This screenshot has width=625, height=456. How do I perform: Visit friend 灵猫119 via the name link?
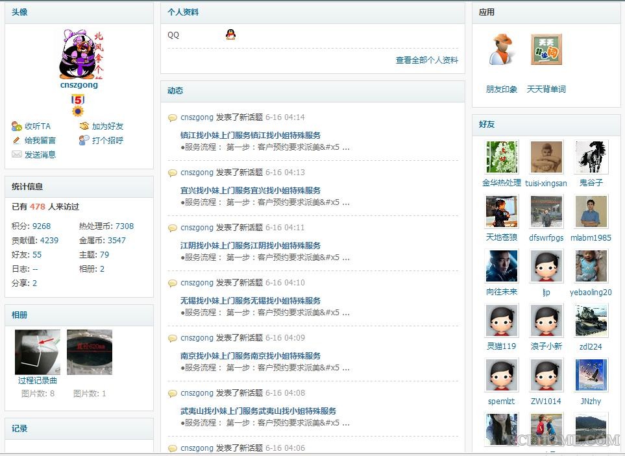click(x=502, y=346)
